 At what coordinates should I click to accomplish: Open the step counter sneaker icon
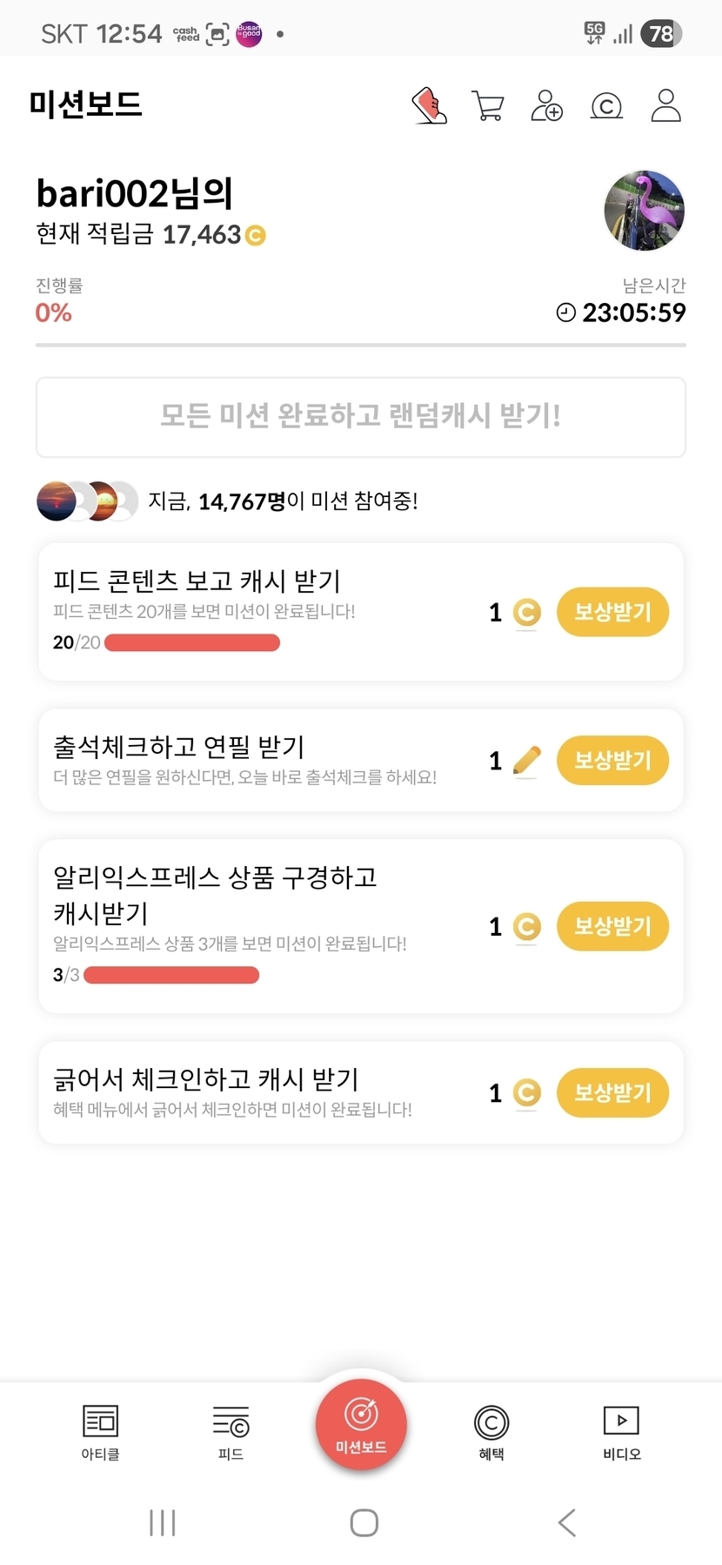[x=430, y=106]
